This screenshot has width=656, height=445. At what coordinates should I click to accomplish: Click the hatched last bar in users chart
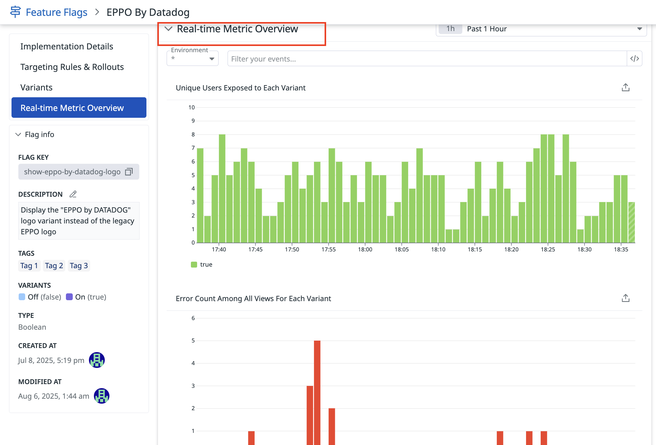click(632, 222)
